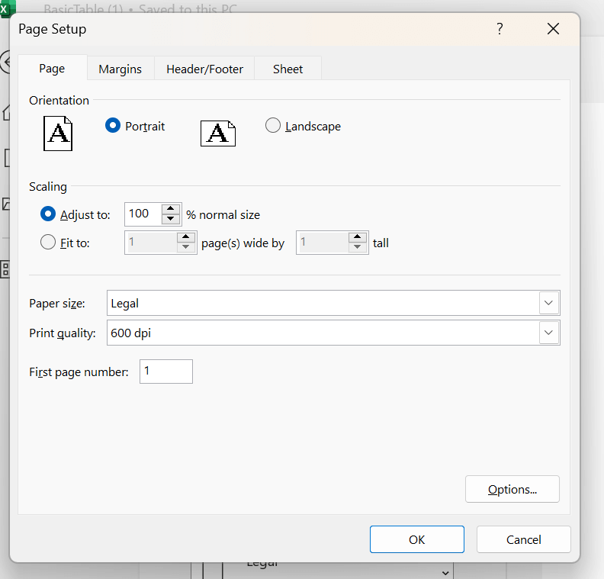Image resolution: width=604 pixels, height=579 pixels.
Task: Click the landscape page orientation icon
Action: [x=218, y=133]
